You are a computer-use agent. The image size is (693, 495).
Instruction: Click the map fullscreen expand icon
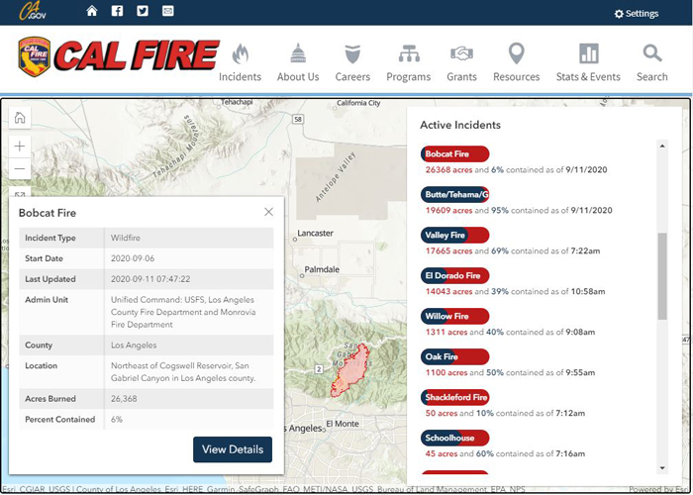pyautogui.click(x=20, y=194)
